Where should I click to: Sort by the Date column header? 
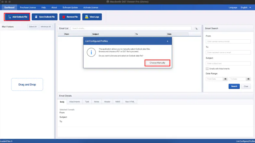coord(177,34)
